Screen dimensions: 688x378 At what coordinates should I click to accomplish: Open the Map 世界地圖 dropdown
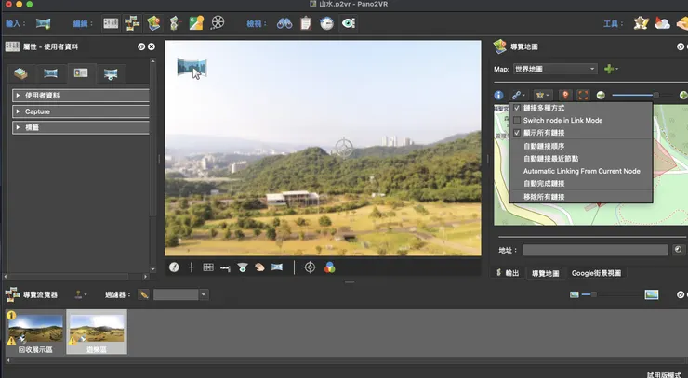coord(555,69)
